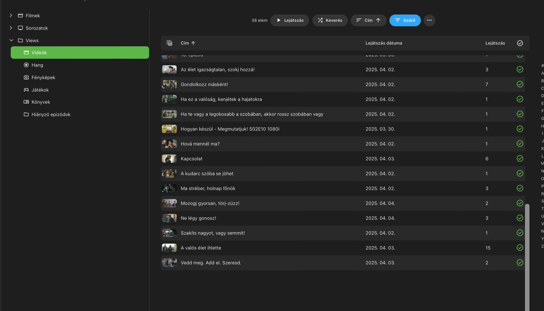Open the Hiányzó epizódok folder
The height and width of the screenshot is (311, 544).
tap(51, 114)
